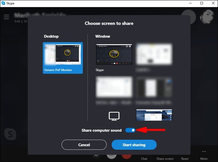
Task: Pick the desktop wallpaper window thumbnail
Action: click(x=154, y=115)
